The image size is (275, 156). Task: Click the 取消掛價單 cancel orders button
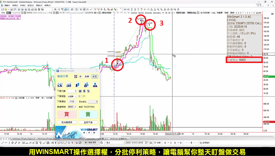click(67, 122)
